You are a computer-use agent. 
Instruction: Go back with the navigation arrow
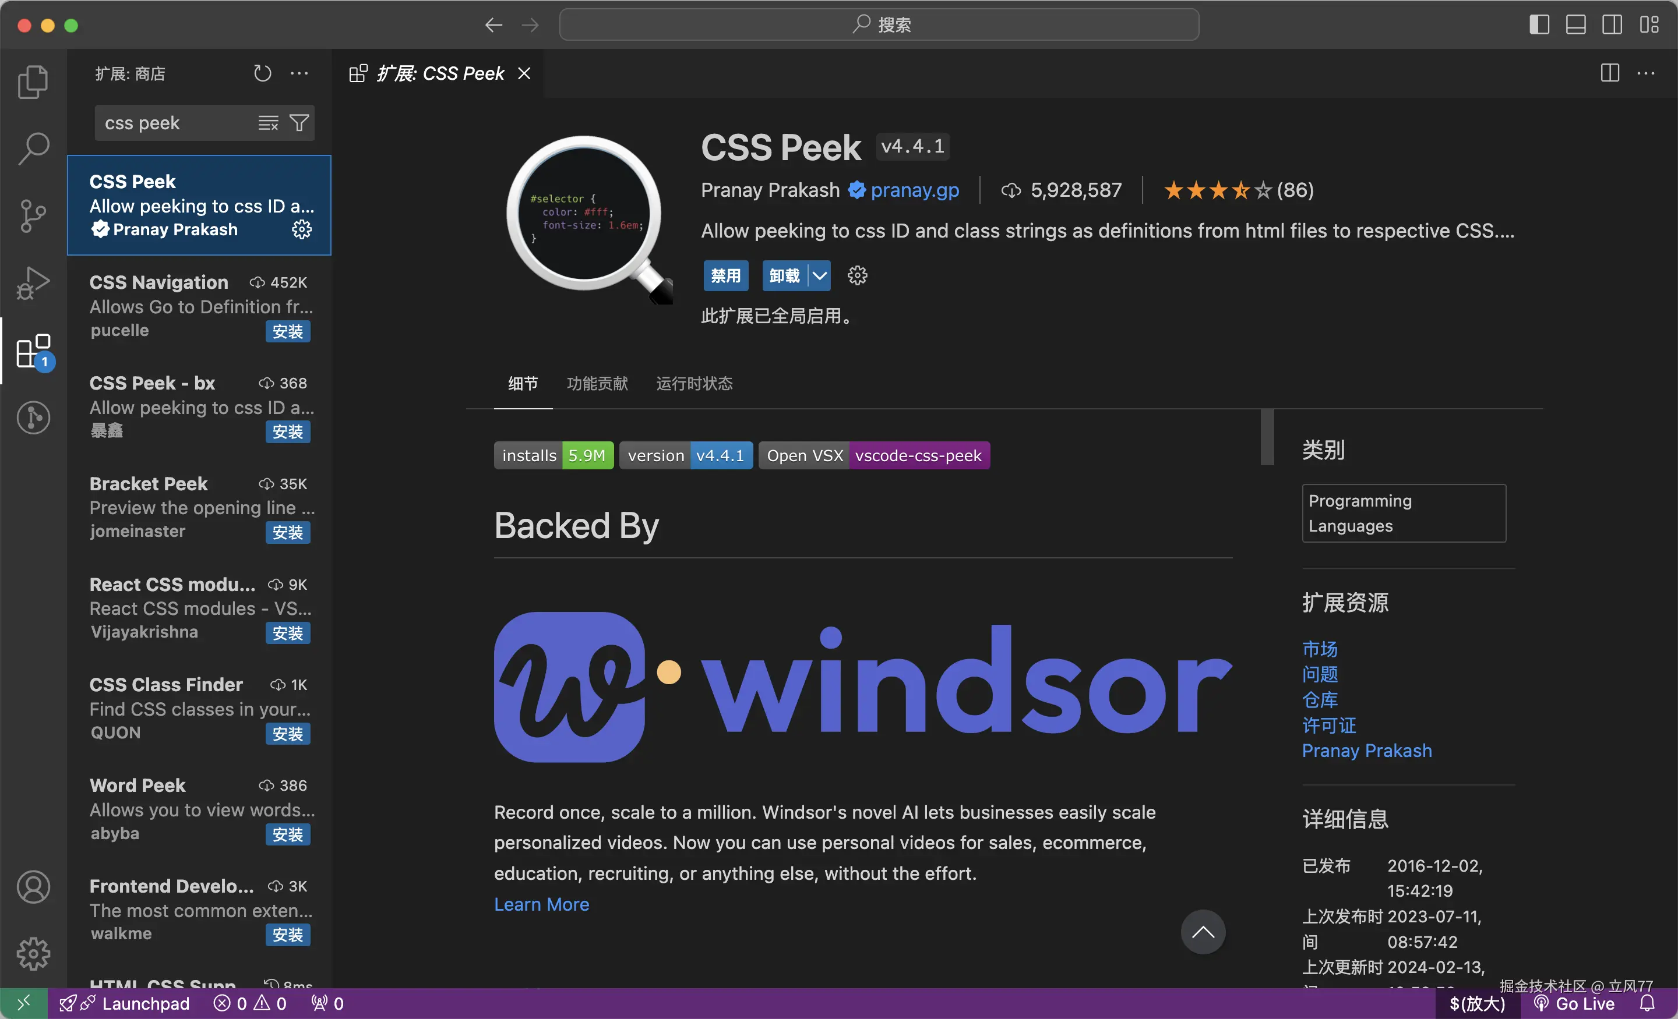493,25
